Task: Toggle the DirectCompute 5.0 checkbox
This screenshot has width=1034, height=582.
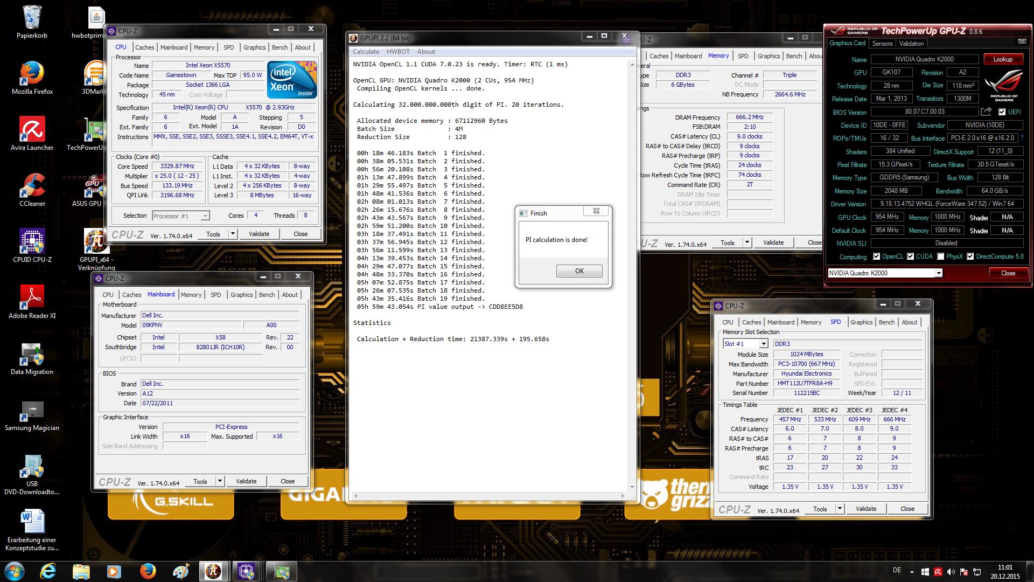Action: tap(970, 257)
